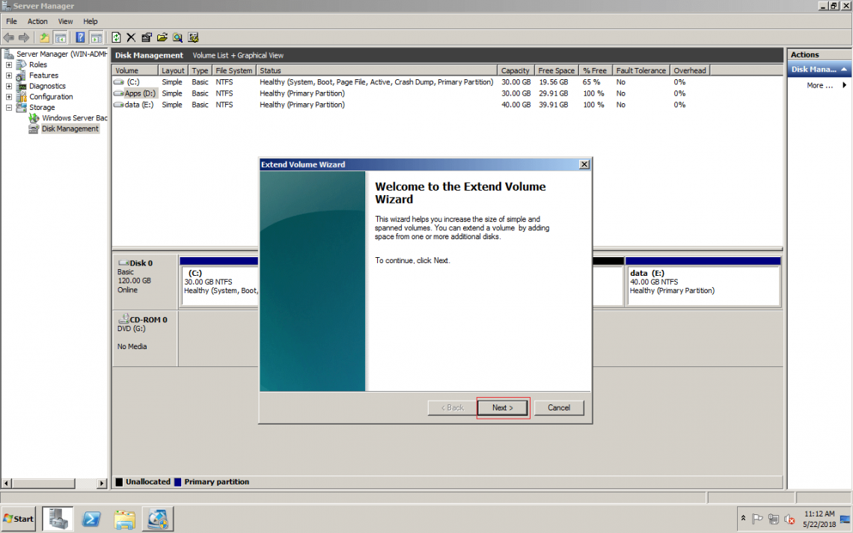Click the Forward navigation arrow
853x533 pixels.
[x=23, y=37]
